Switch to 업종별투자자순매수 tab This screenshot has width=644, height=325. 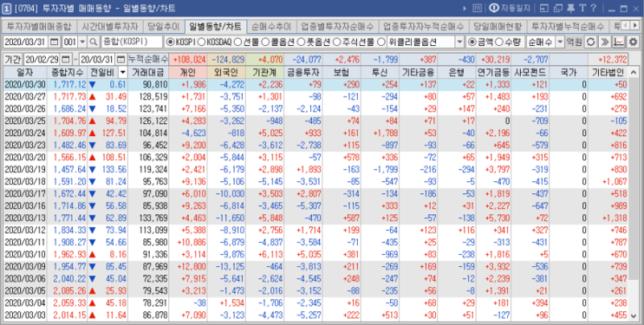point(337,27)
